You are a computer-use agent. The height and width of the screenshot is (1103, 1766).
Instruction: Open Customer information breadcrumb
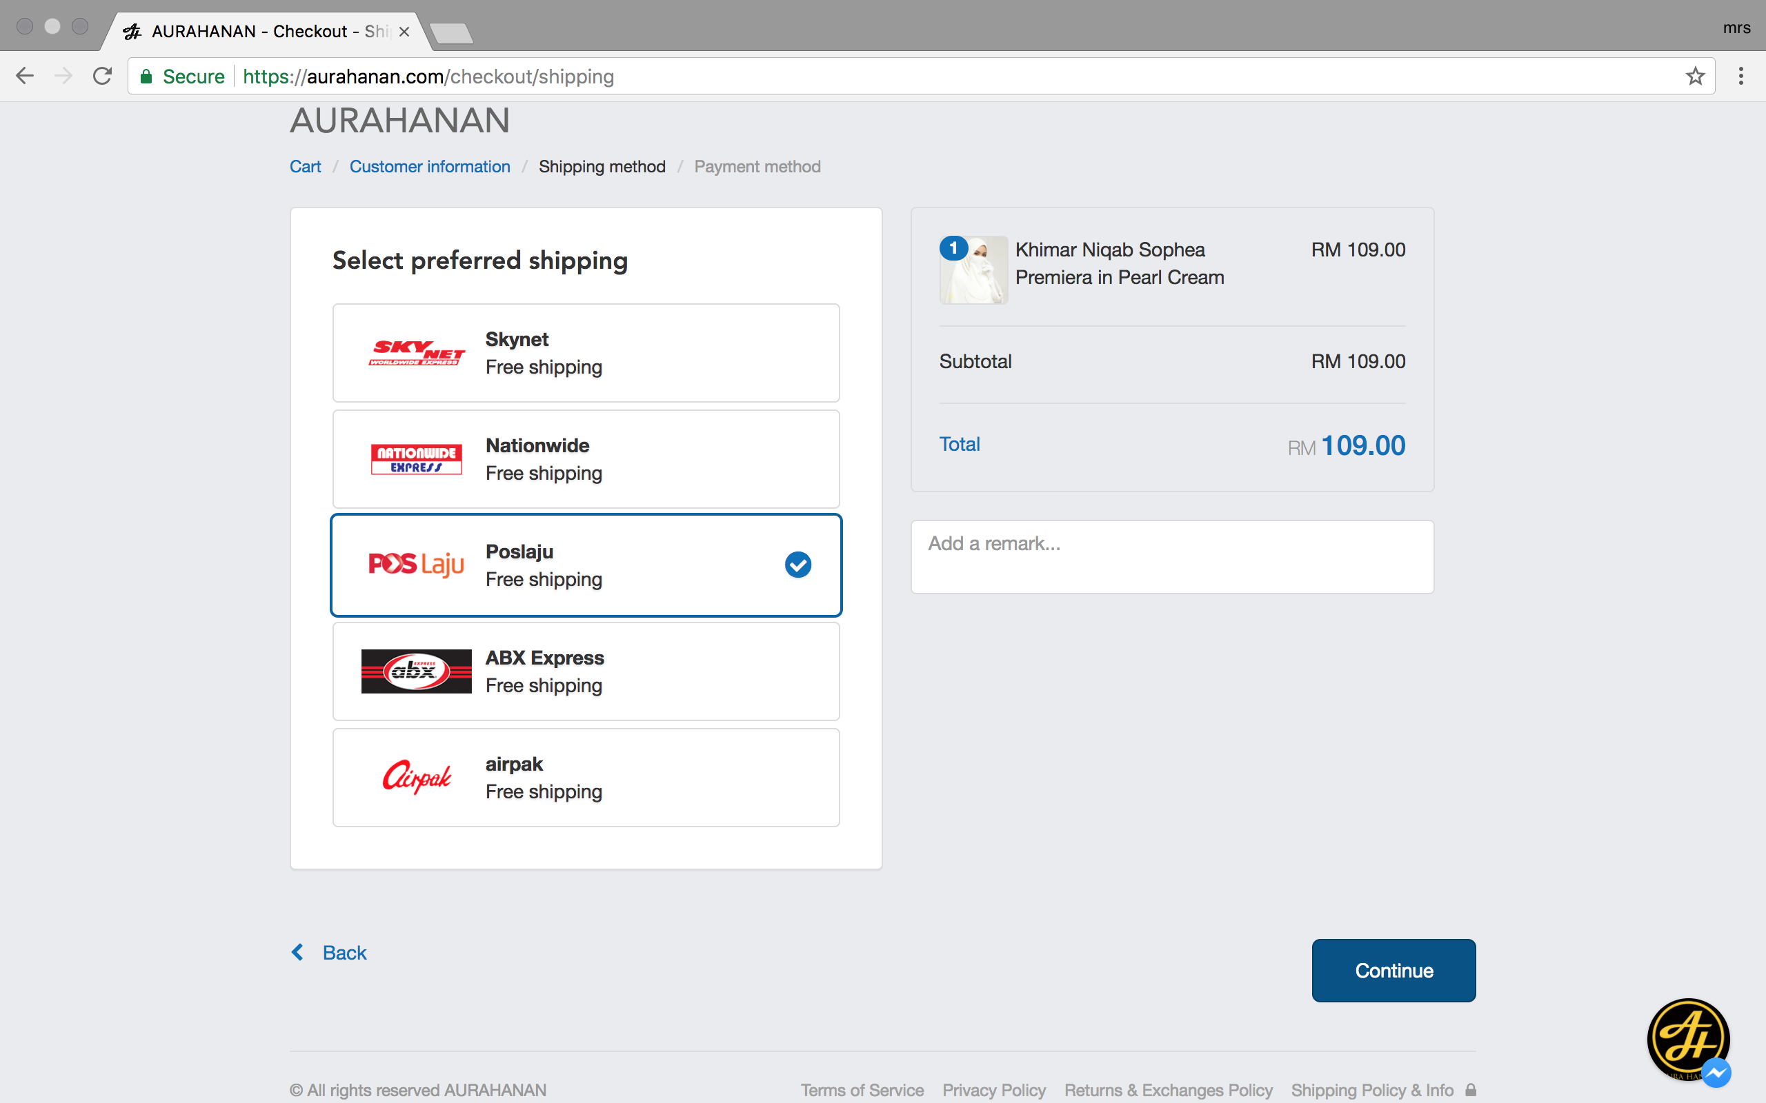pyautogui.click(x=430, y=166)
